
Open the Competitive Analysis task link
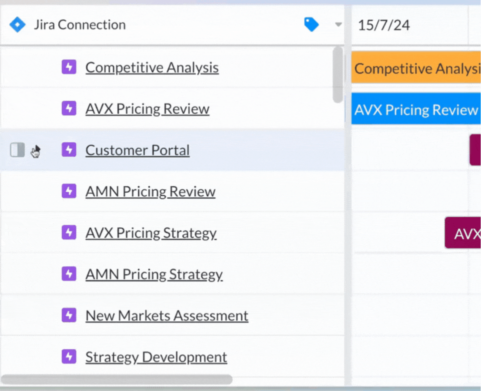[x=152, y=67]
